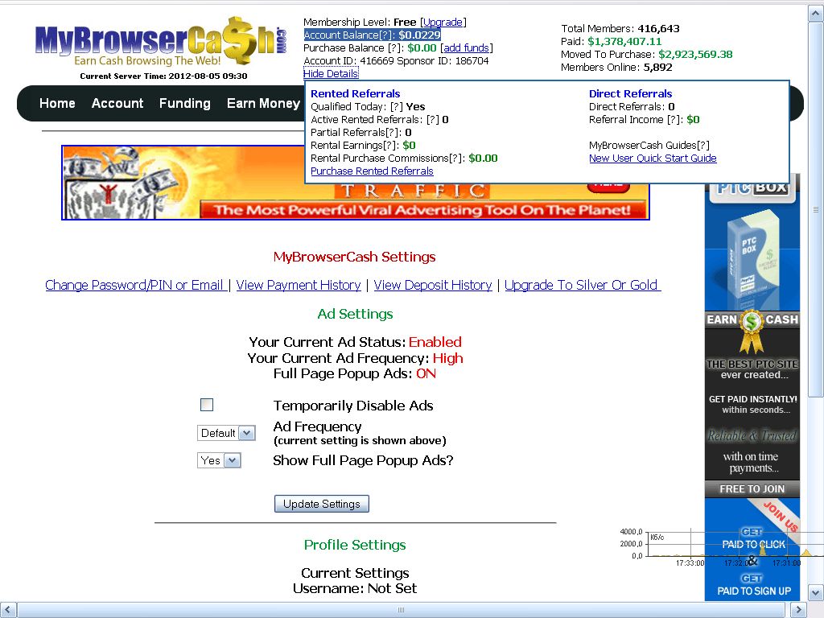Open the Home menu item
Screen dimensions: 824x618
point(57,104)
